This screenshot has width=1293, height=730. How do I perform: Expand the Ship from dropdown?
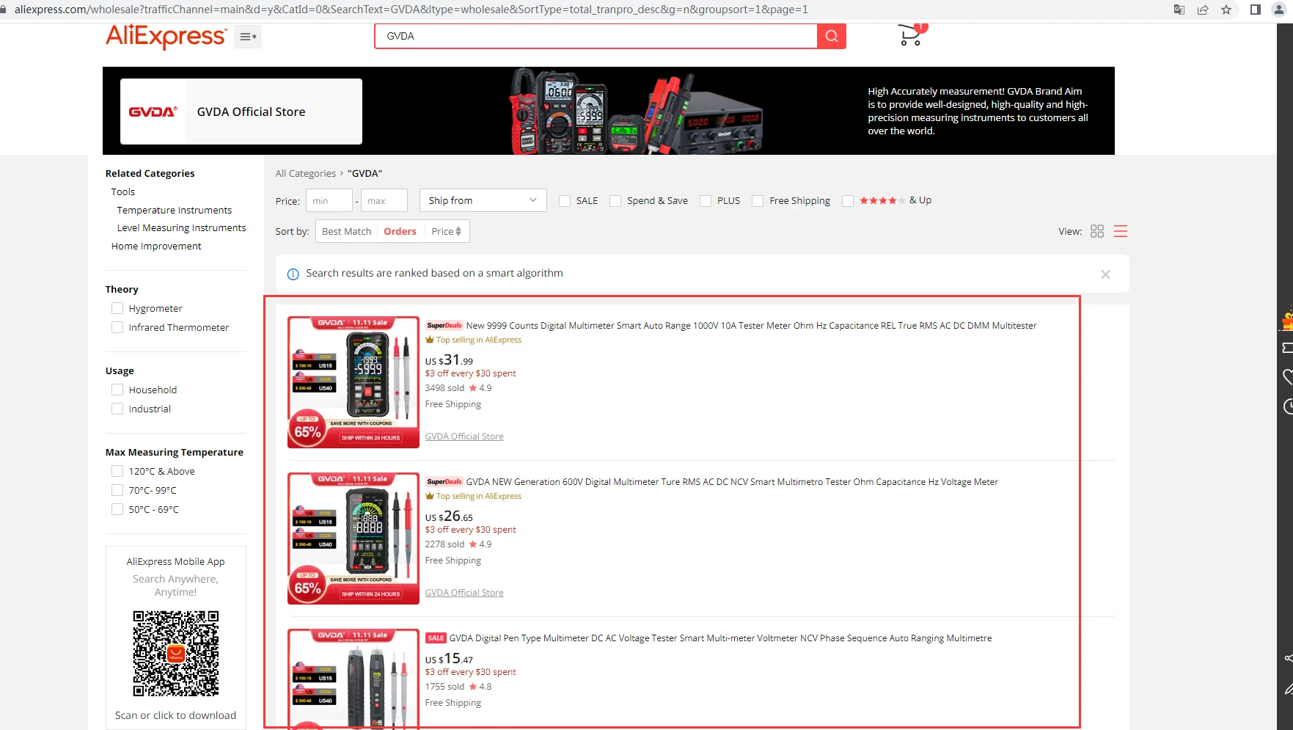pos(483,200)
